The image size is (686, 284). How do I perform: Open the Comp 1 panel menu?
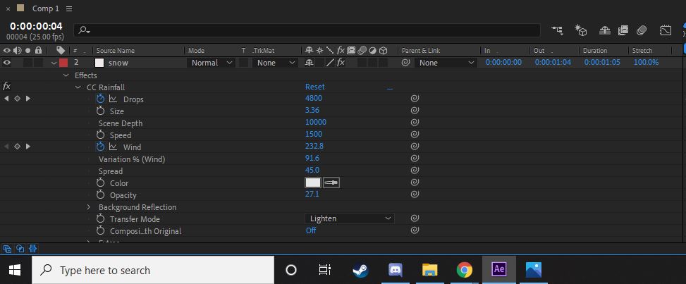(68, 9)
